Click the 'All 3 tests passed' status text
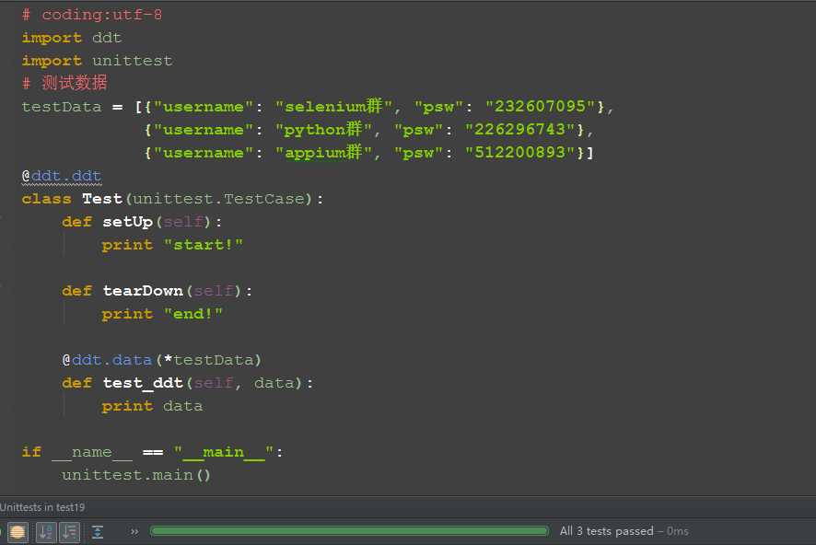Image resolution: width=816 pixels, height=545 pixels. click(x=606, y=531)
